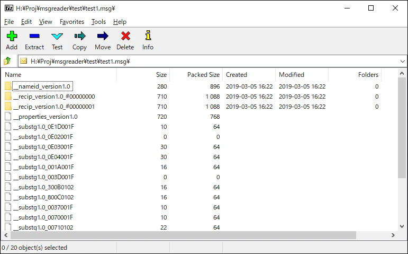Click size 280 of __nameid_version1.0
This screenshot has height=254, width=408.
click(162, 86)
